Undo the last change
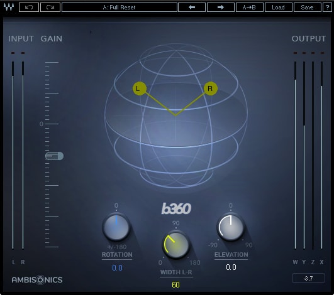The height and width of the screenshot is (295, 334). (29, 8)
